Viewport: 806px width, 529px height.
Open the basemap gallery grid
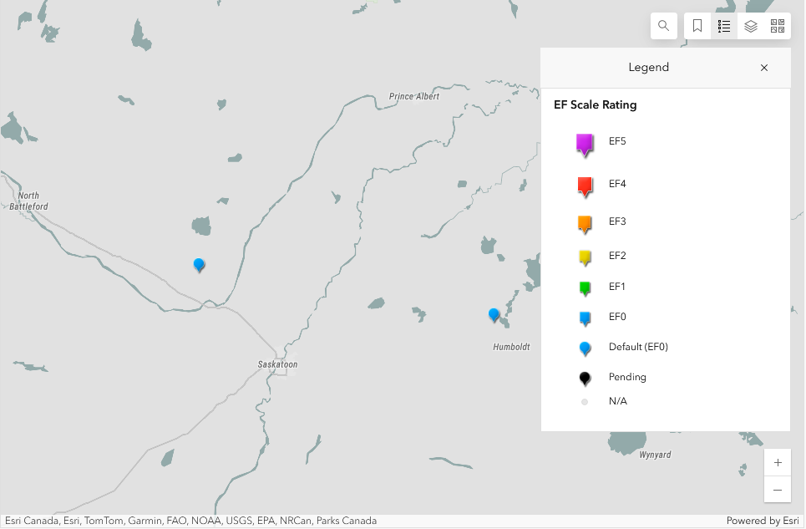(778, 26)
